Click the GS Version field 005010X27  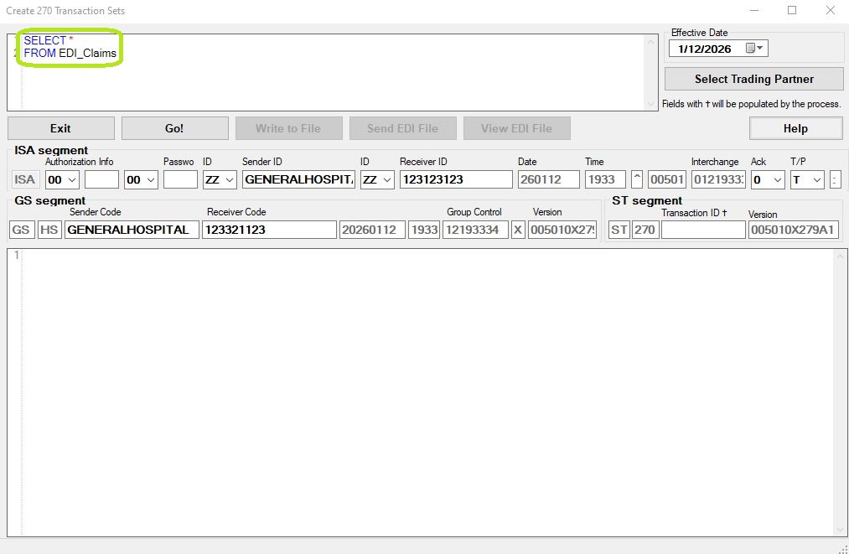562,230
